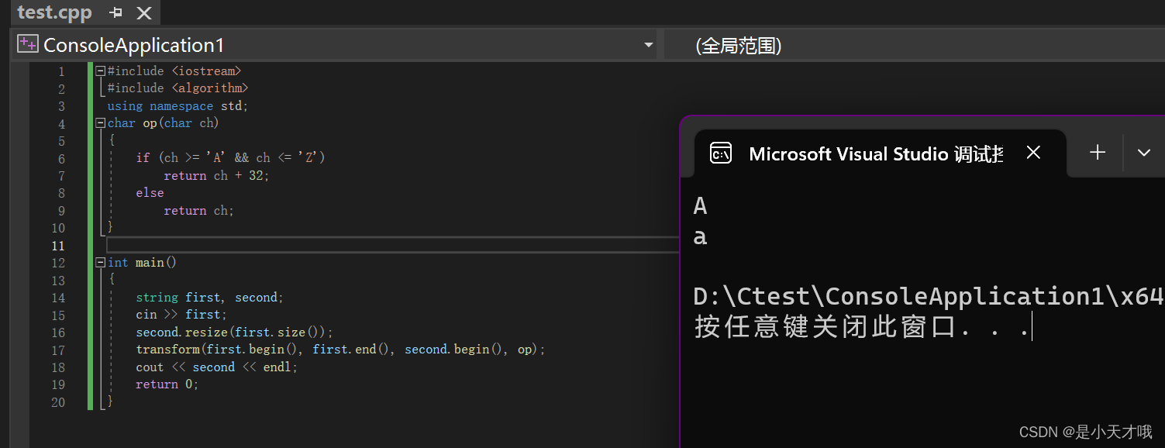The image size is (1165, 448).
Task: Click the green unsaved-changes bar in the gutter
Action: click(89, 233)
